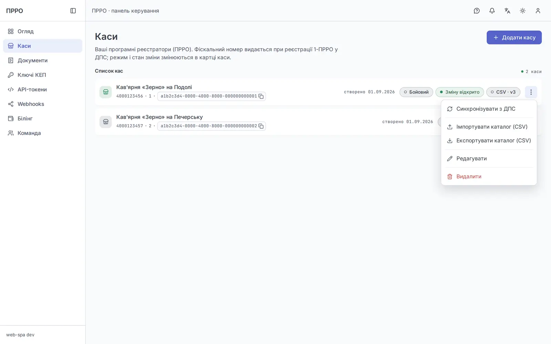Open Кав'ярня «Зерно» на Подолі
The image size is (551, 344).
154,87
